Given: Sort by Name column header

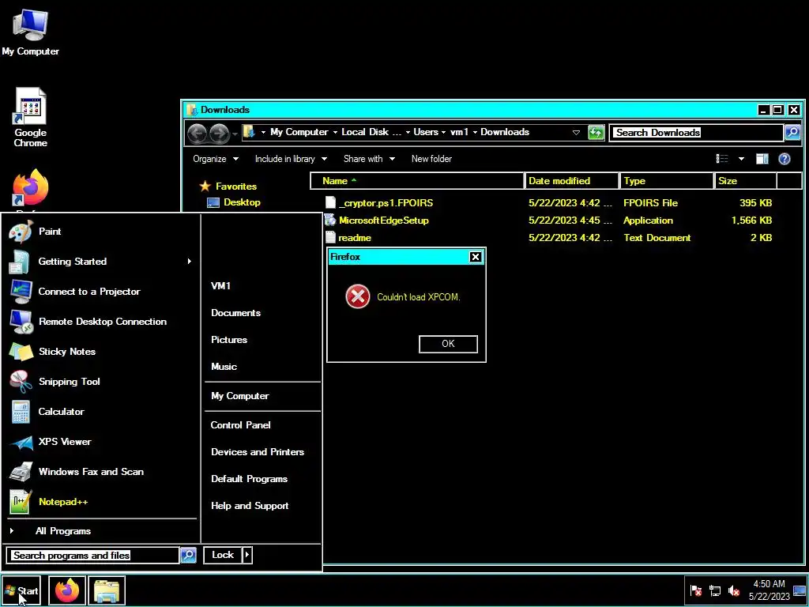Looking at the screenshot, I should tap(417, 181).
